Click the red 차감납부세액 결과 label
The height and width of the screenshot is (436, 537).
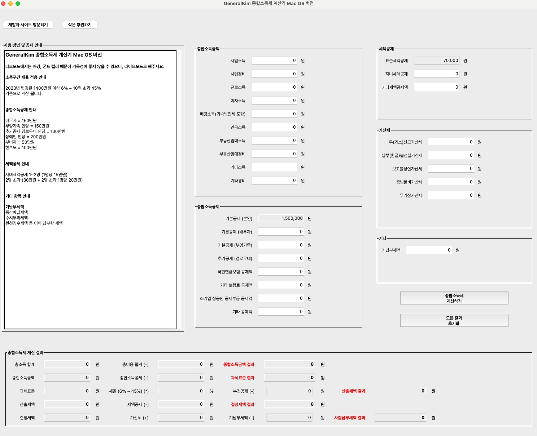350,418
